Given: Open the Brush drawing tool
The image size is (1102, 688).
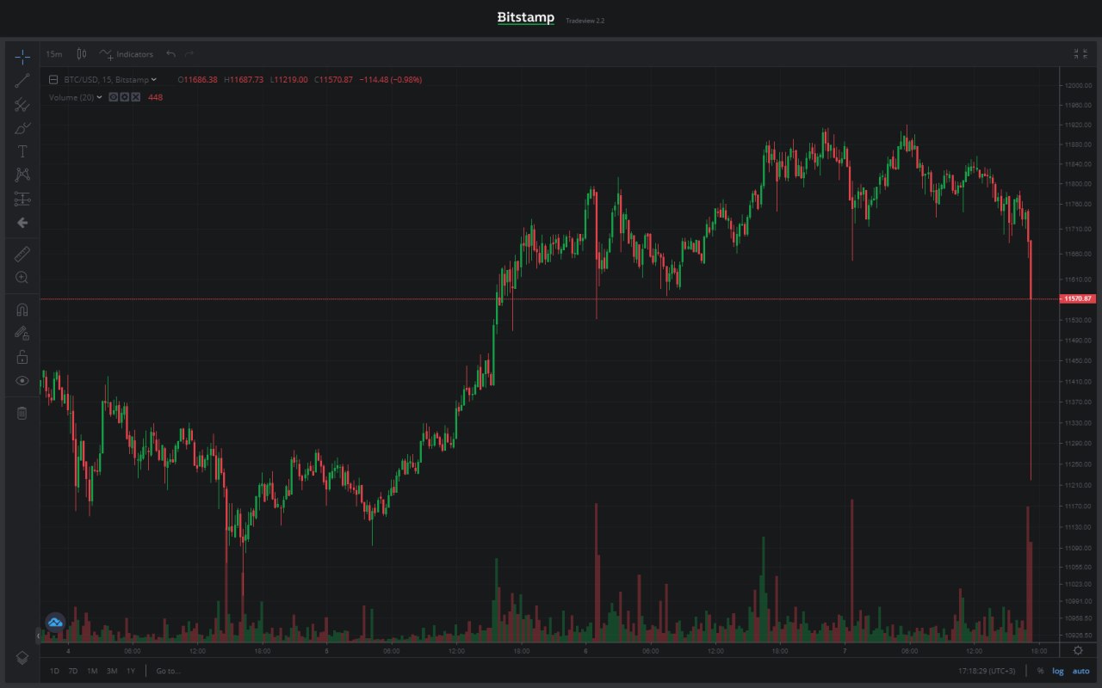Looking at the screenshot, I should [22, 128].
